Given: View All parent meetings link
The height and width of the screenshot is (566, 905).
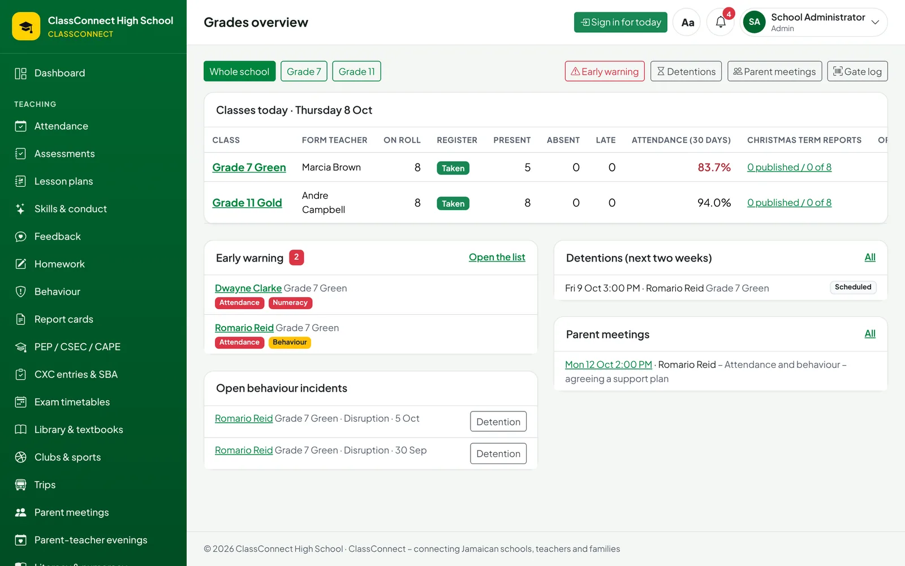Looking at the screenshot, I should point(870,334).
